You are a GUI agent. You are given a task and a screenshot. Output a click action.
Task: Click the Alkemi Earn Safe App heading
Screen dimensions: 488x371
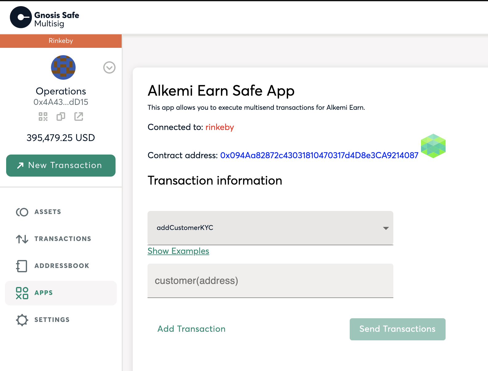(x=221, y=91)
